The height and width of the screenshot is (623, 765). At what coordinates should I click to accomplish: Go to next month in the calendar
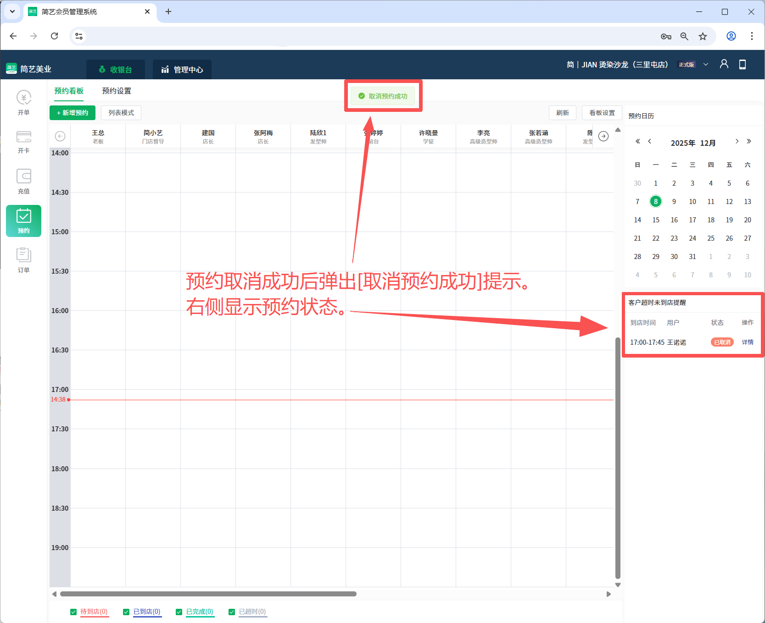(x=737, y=142)
